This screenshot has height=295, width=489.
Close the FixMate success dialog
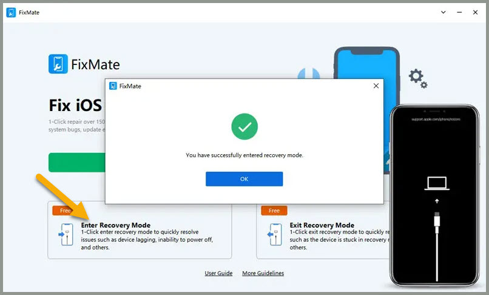pos(376,86)
